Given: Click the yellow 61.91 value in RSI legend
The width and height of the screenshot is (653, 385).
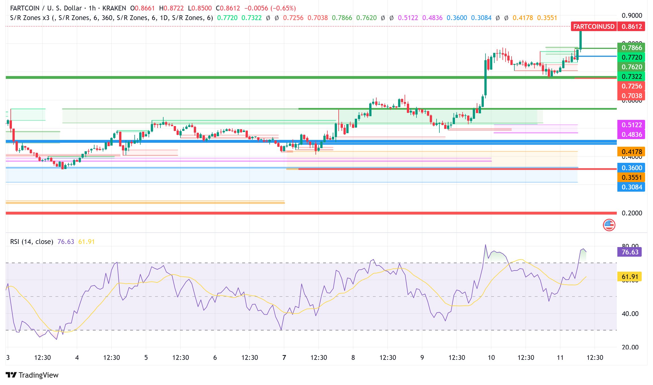Looking at the screenshot, I should click(x=86, y=242).
